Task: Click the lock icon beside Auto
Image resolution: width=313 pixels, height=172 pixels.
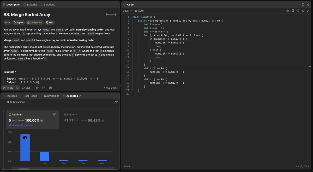Action: pos(136,11)
